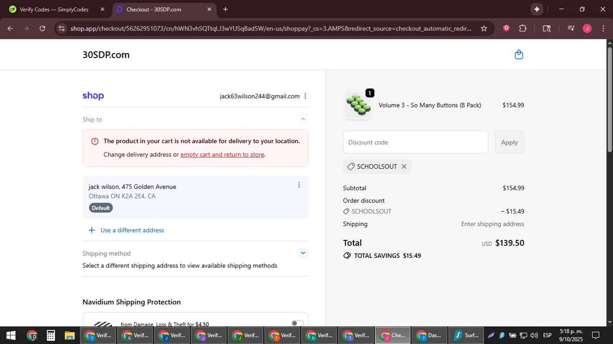This screenshot has width=613, height=344.
Task: Click the email 'jack63wilson244@gmail.com'
Action: pyautogui.click(x=260, y=96)
